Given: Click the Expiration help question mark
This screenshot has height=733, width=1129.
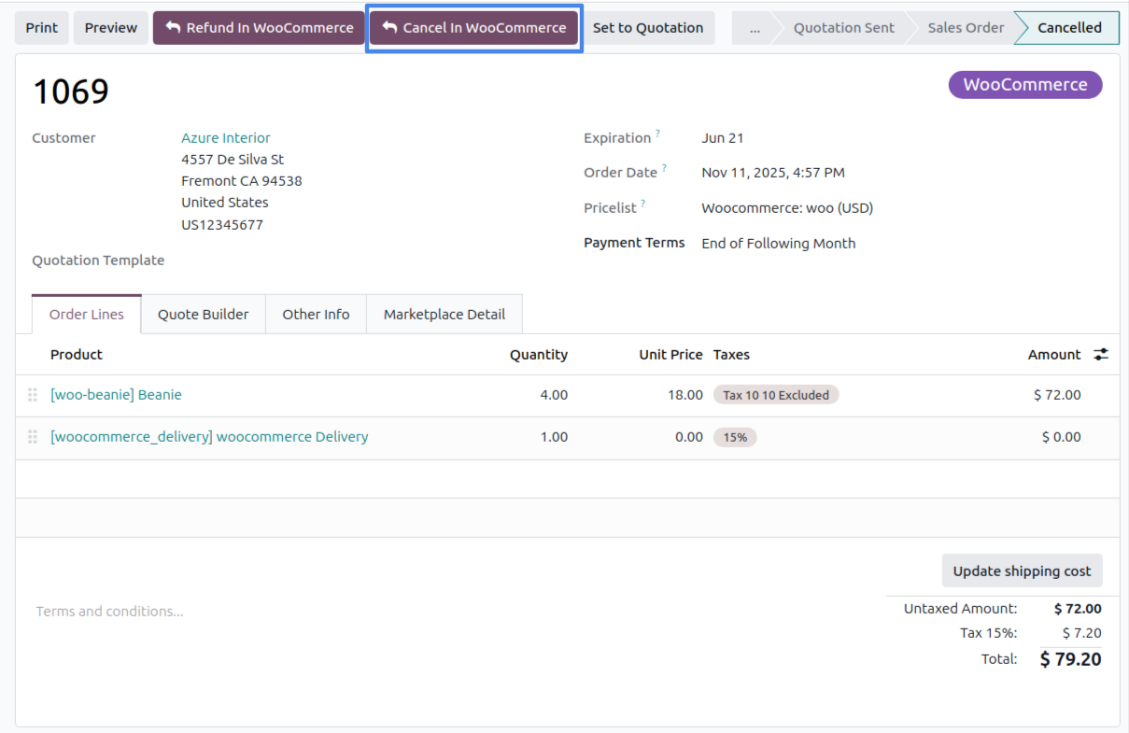Looking at the screenshot, I should pyautogui.click(x=657, y=134).
